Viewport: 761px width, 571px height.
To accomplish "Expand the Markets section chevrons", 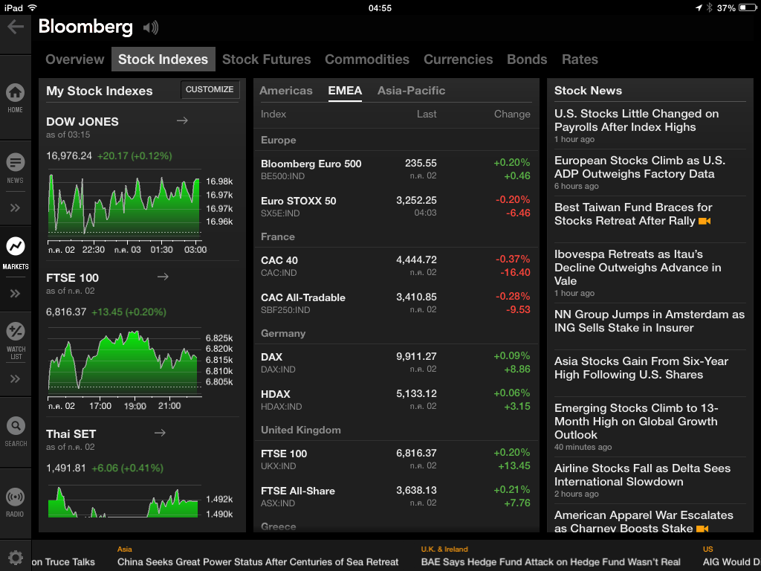I will pyautogui.click(x=15, y=293).
